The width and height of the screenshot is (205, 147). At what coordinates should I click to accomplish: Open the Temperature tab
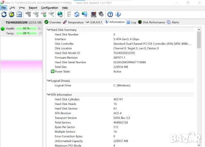(73, 22)
